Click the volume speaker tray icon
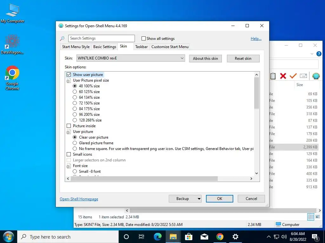325x243 pixels. (x=284, y=237)
